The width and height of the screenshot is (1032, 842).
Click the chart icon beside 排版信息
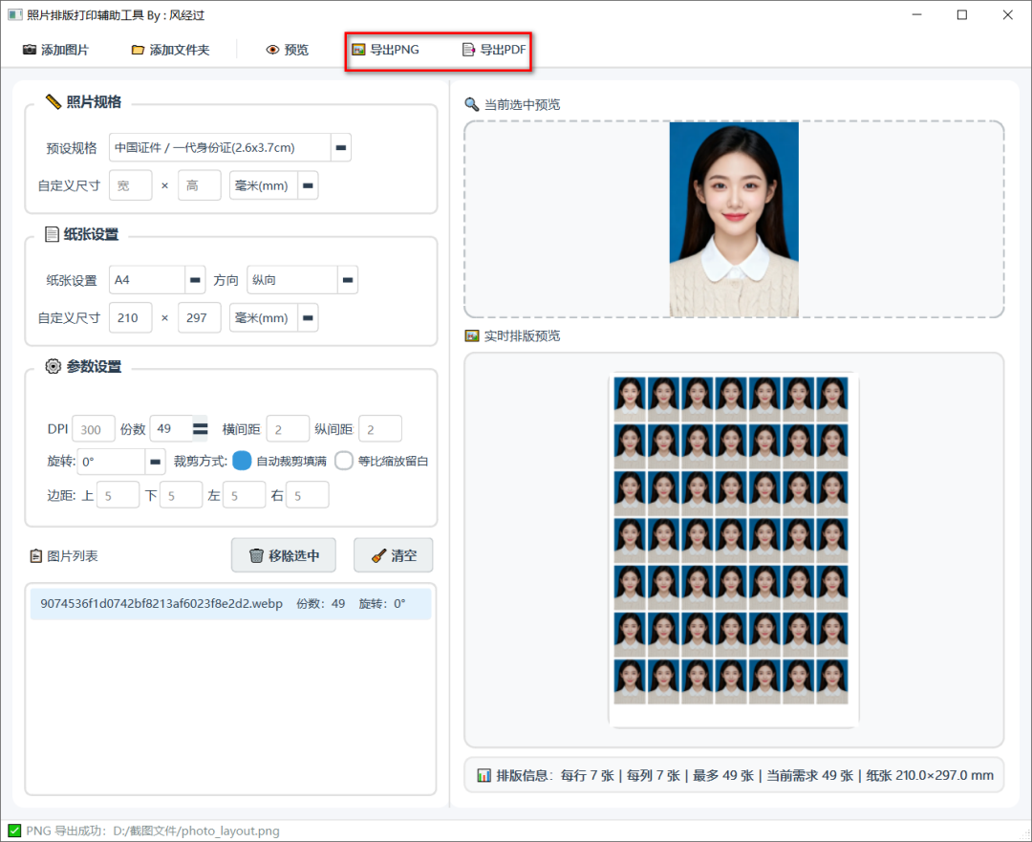484,775
